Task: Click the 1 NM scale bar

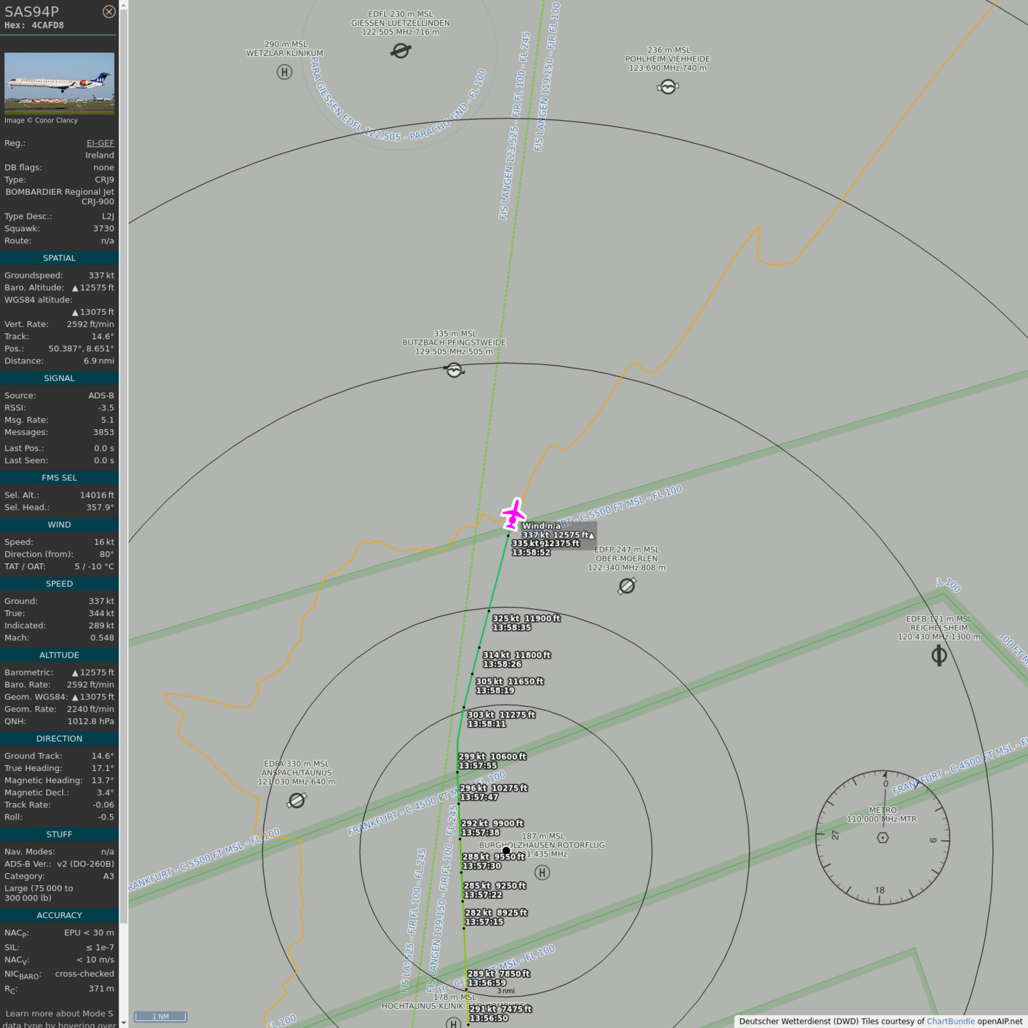Action: coord(161,1017)
